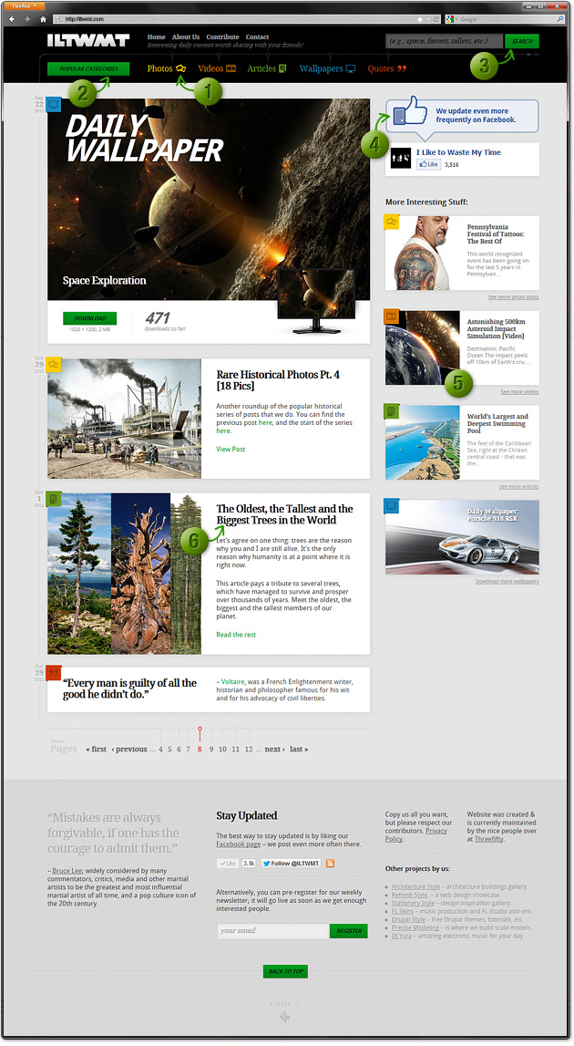Click the Facebook thumbs-up banner icon

(x=409, y=111)
